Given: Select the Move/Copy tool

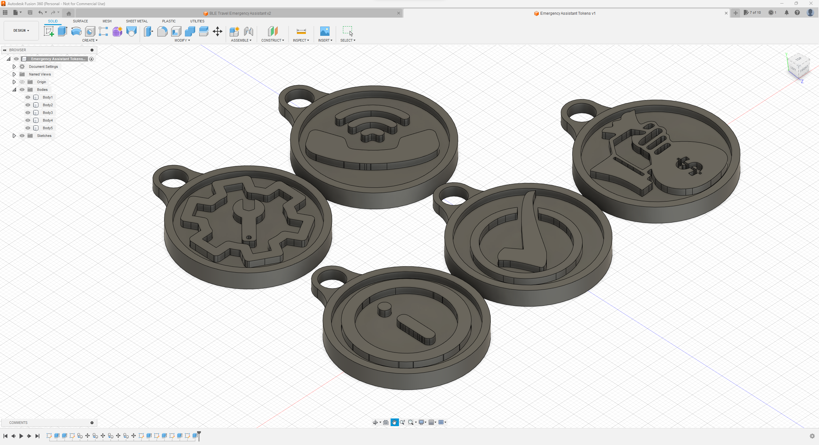Looking at the screenshot, I should pos(218,31).
